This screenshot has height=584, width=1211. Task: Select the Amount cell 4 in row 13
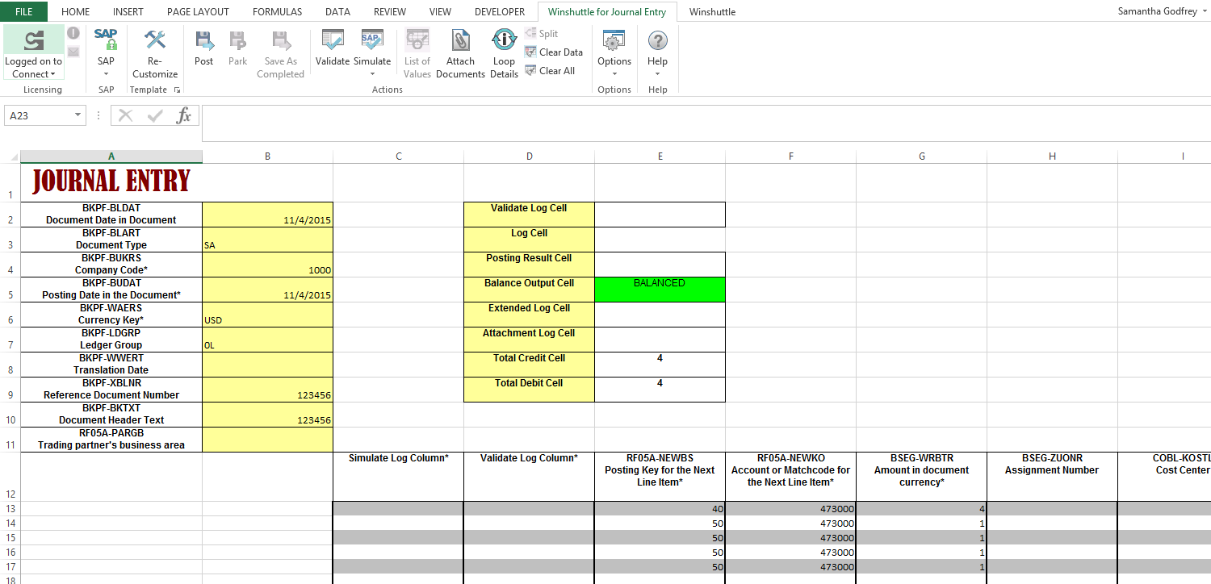(x=921, y=508)
